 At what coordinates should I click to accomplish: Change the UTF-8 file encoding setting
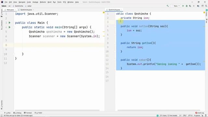coord(190,116)
